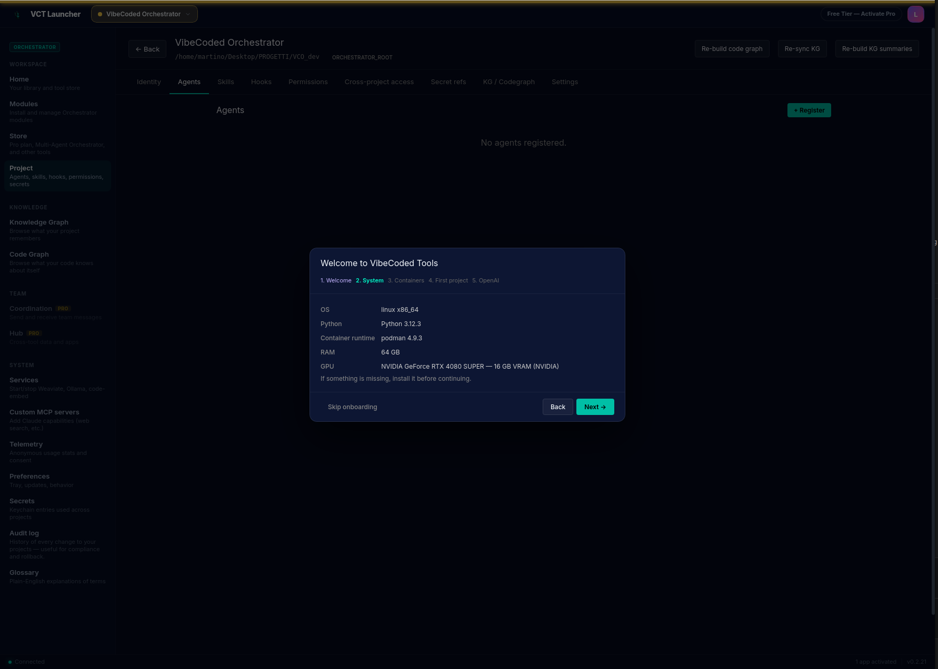
Task: Click the 64 GB RAM value
Action: click(391, 352)
